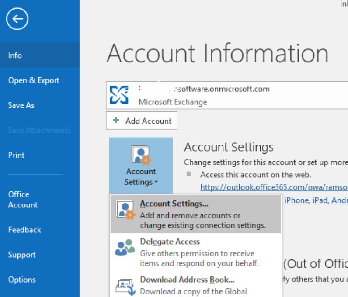Click the Microsoft Exchange account icon
The image size is (348, 297).
coord(119,95)
